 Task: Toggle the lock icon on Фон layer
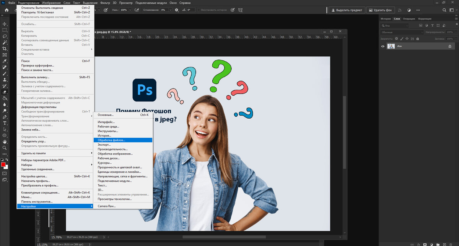click(x=450, y=46)
